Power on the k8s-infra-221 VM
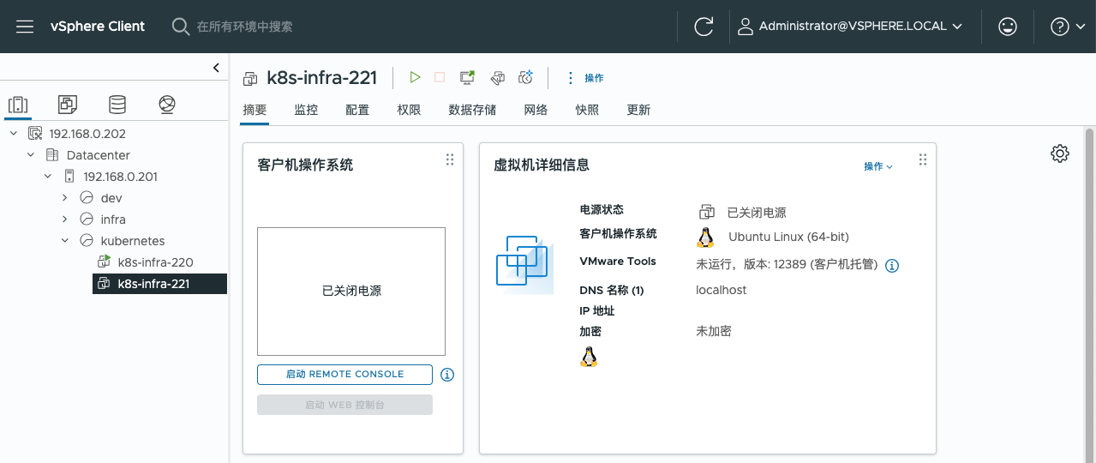This screenshot has width=1096, height=463. coord(415,78)
